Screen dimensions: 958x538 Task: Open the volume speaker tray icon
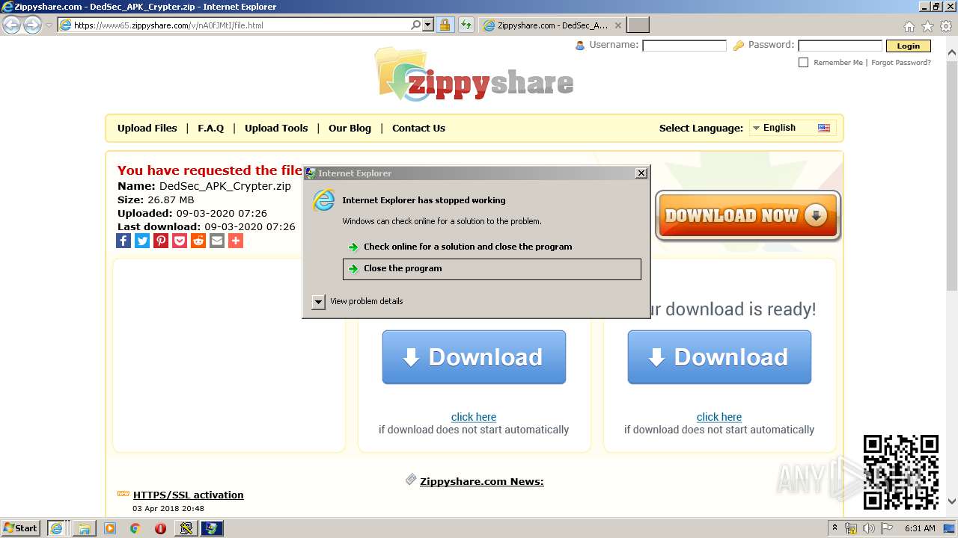coord(868,528)
